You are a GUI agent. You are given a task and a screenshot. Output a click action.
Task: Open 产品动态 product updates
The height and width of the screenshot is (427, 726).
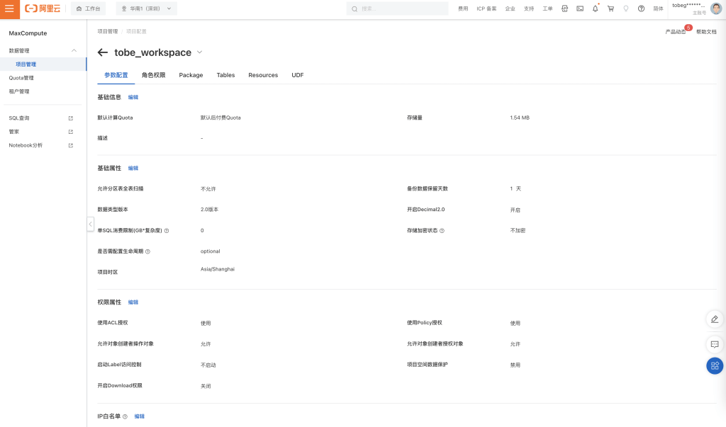[676, 31]
